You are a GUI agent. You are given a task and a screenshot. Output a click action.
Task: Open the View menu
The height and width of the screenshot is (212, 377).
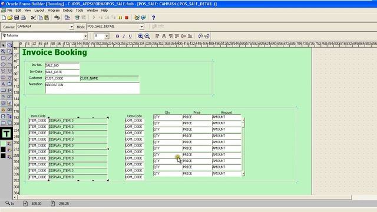pos(28,11)
